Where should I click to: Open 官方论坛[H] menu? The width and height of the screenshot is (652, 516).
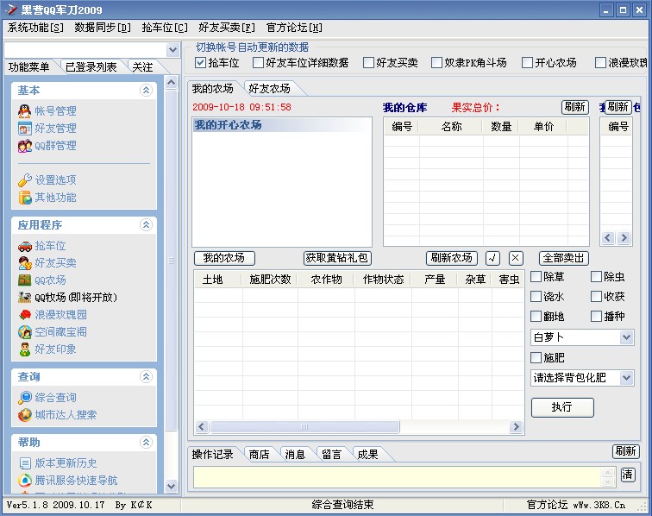click(294, 28)
